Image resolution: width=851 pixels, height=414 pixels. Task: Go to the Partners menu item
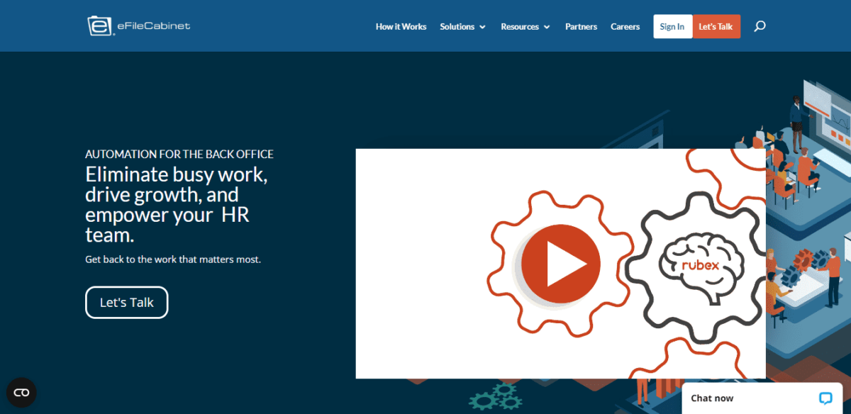(581, 26)
